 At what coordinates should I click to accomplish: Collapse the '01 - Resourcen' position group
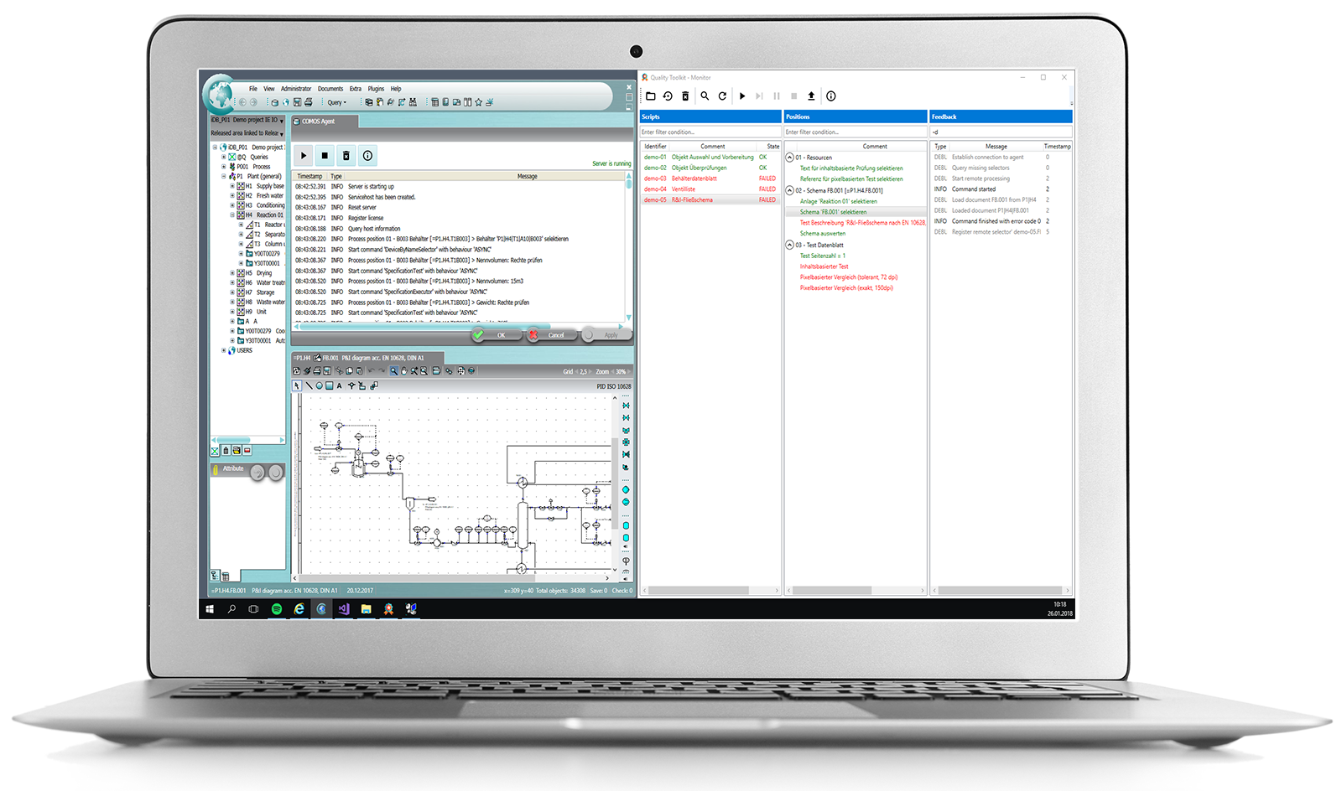tap(789, 158)
